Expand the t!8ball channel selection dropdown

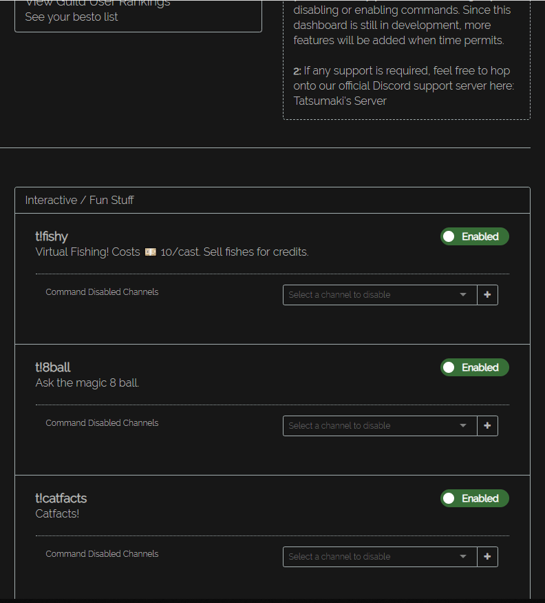click(x=379, y=426)
